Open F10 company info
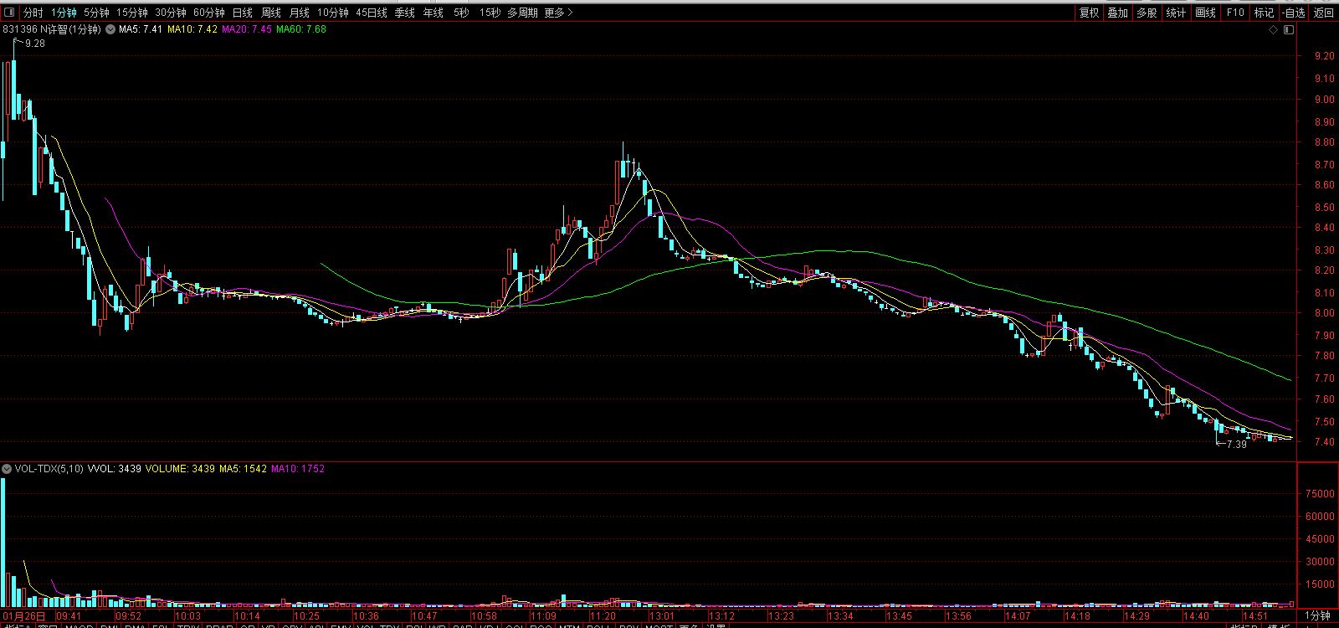Image resolution: width=1339 pixels, height=628 pixels. (x=1235, y=13)
